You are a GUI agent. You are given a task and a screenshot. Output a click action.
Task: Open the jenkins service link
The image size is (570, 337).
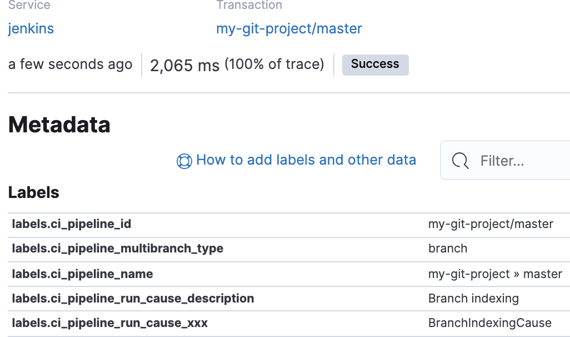point(31,28)
